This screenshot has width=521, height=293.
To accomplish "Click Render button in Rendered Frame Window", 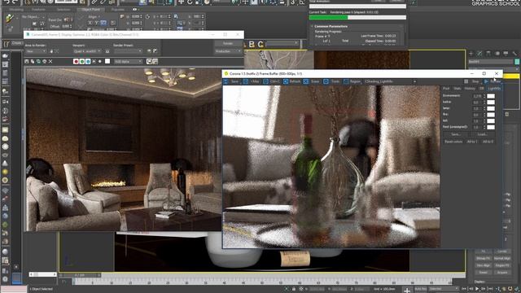I will pos(228,43).
